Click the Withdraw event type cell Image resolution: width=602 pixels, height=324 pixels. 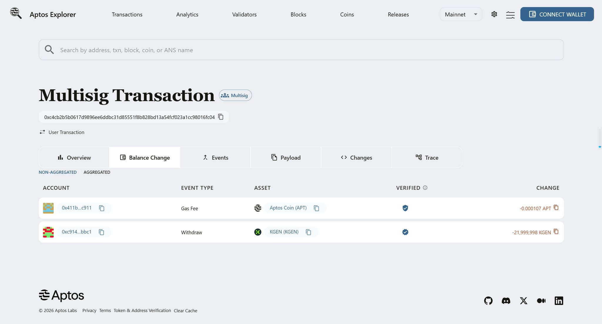coord(192,232)
